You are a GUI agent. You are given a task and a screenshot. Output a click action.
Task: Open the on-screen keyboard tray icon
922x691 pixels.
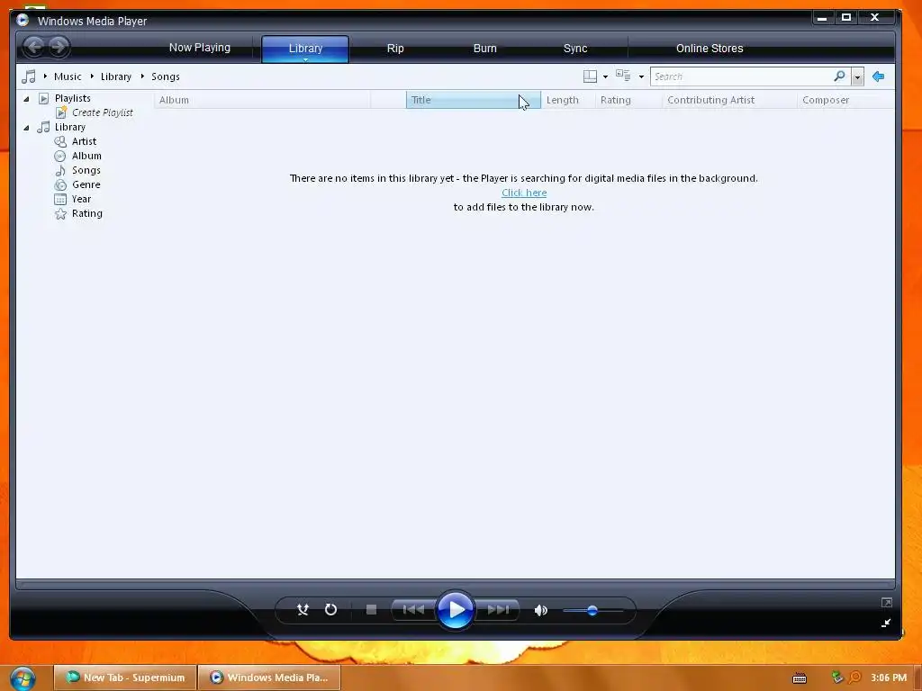coord(800,678)
